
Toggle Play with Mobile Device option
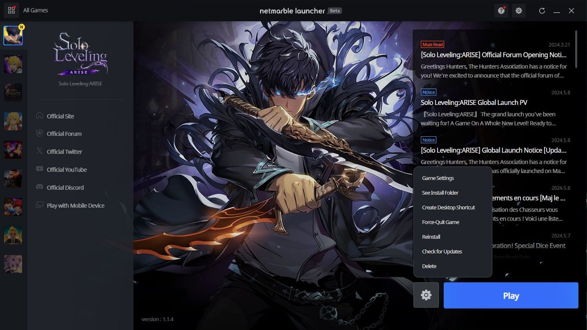click(x=76, y=206)
